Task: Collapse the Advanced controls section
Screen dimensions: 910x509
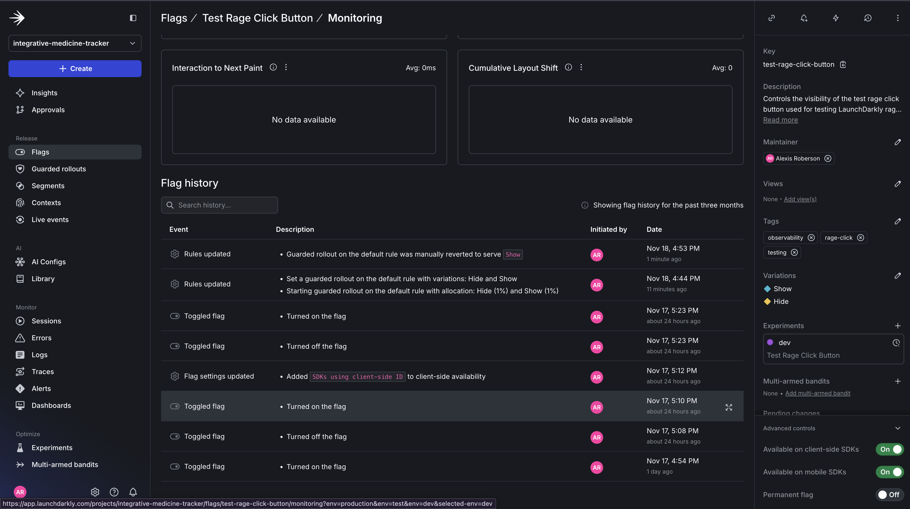Action: (898, 428)
